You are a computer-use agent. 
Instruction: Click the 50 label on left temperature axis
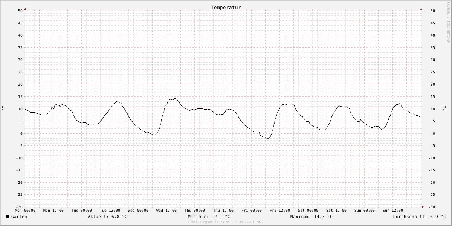point(20,11)
